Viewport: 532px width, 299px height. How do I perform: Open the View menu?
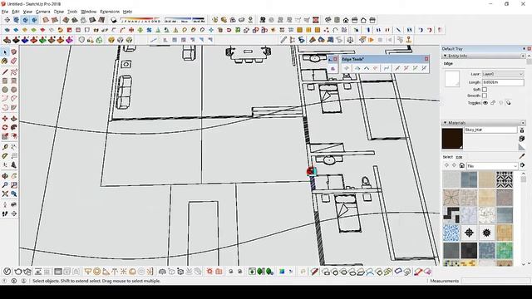[x=27, y=12]
